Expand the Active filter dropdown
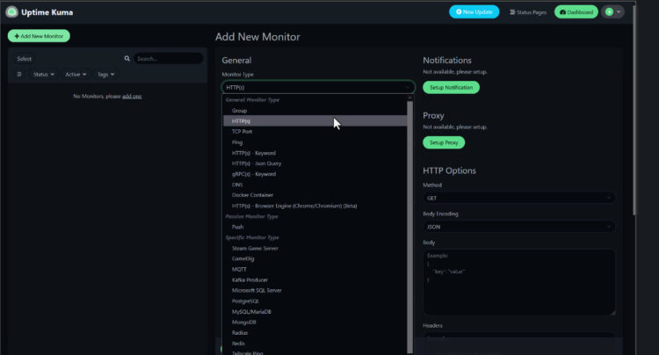Screen dimensions: 659x355 (76, 75)
